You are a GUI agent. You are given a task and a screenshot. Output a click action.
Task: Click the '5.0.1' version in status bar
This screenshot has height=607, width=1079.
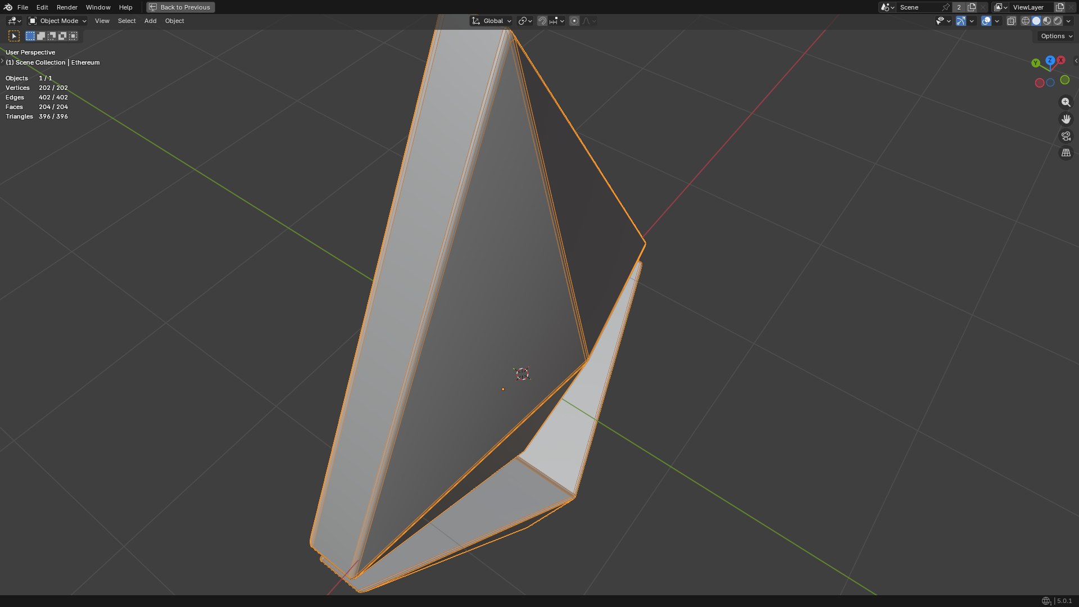click(x=1064, y=601)
